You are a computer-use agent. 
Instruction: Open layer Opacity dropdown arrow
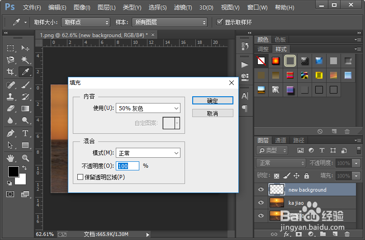[x=356, y=163]
